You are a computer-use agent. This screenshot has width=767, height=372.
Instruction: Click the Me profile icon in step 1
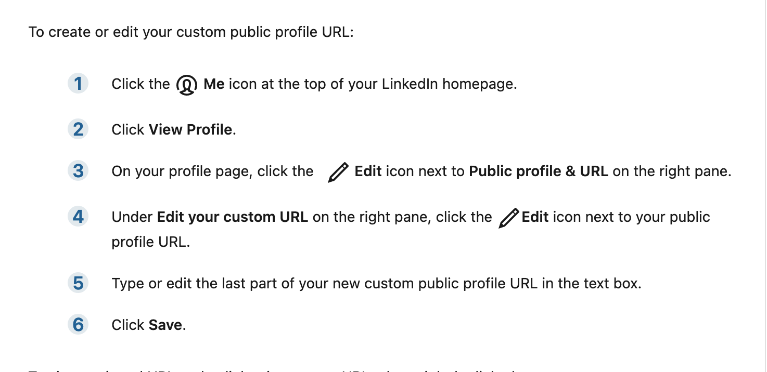tap(187, 85)
